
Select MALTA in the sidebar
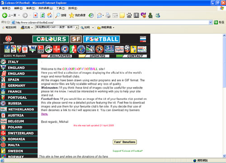(19, 145)
